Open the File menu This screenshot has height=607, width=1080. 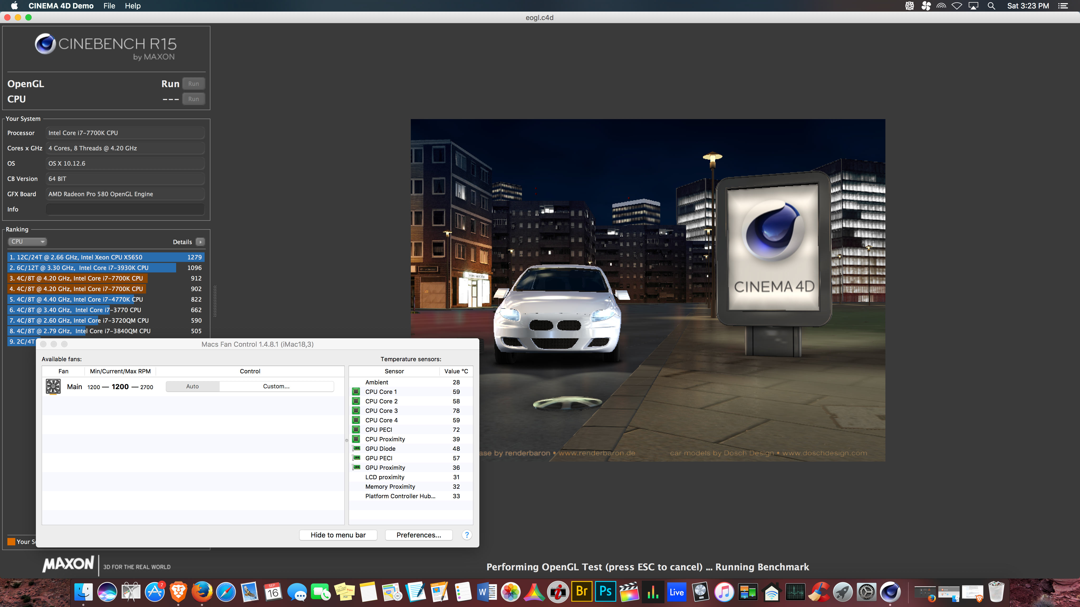(109, 6)
